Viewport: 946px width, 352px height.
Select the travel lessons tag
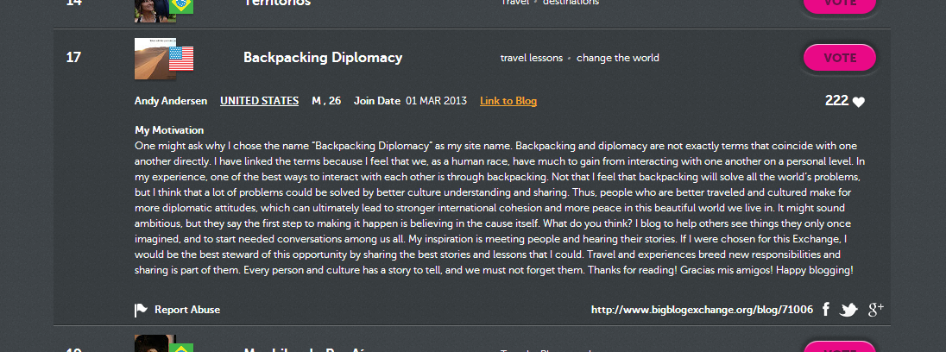[531, 58]
